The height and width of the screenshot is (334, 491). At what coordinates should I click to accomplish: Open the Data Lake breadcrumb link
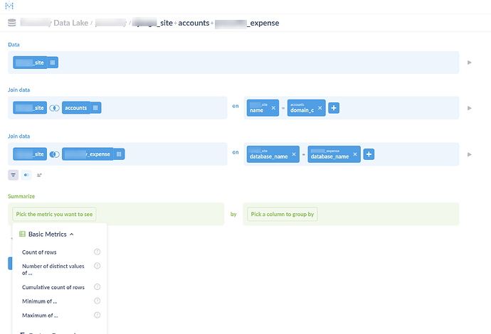(70, 23)
